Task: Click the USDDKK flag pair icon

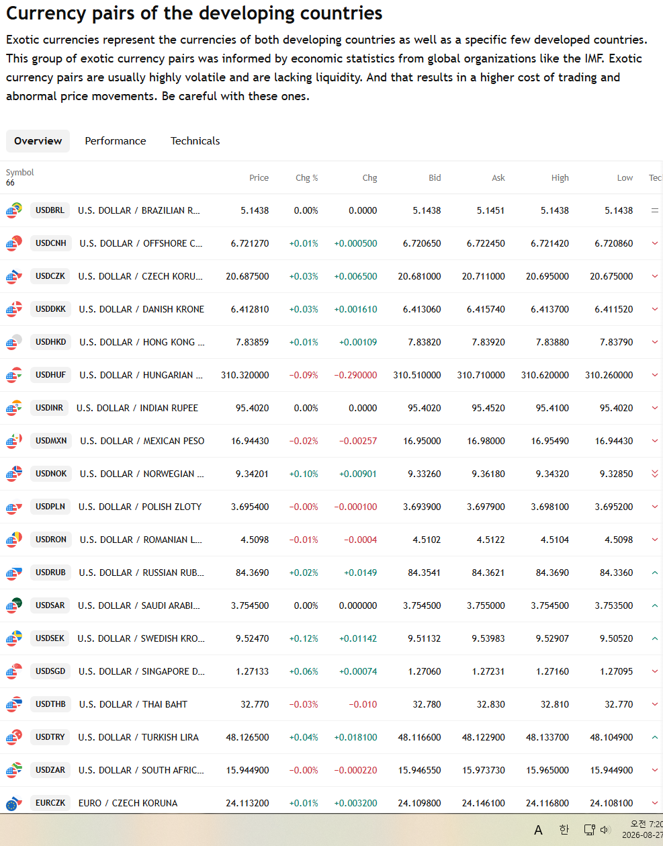Action: (14, 309)
